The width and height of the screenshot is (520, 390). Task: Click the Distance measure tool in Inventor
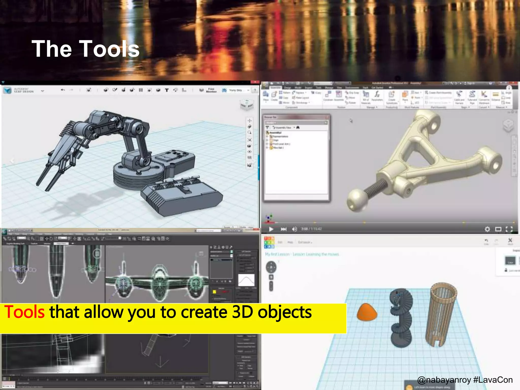[495, 96]
